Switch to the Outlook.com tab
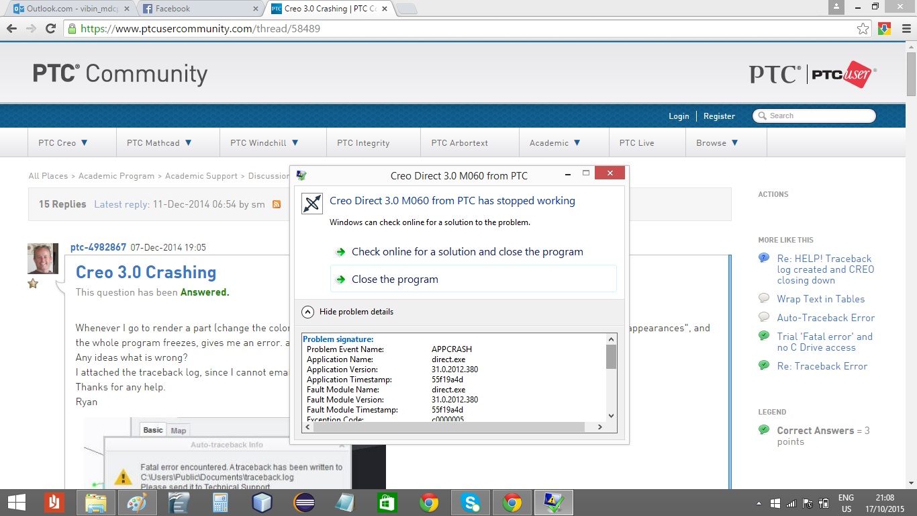The width and height of the screenshot is (917, 516). (x=71, y=9)
